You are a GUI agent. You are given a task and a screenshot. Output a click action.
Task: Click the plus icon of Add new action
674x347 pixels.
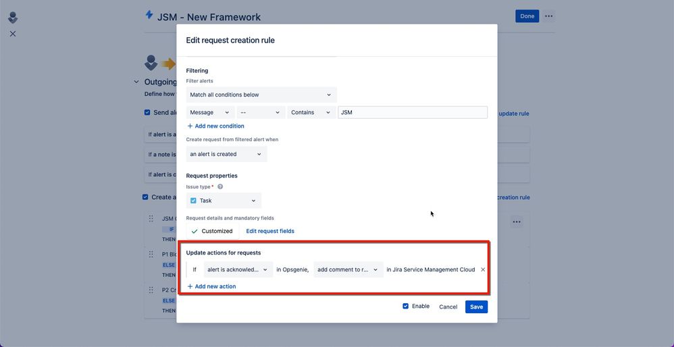coord(190,286)
